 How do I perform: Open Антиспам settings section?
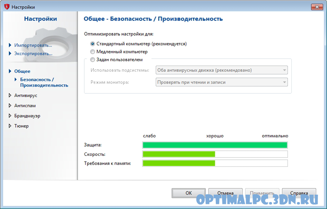point(25,105)
